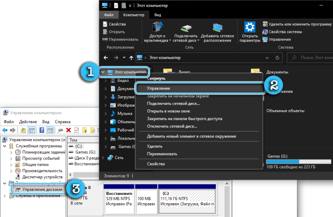
Task: Collapse Служебные программы tree node
Action: click(x=5, y=146)
